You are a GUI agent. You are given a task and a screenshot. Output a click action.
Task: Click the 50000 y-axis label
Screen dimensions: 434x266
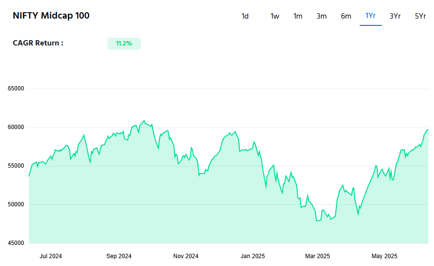16,204
